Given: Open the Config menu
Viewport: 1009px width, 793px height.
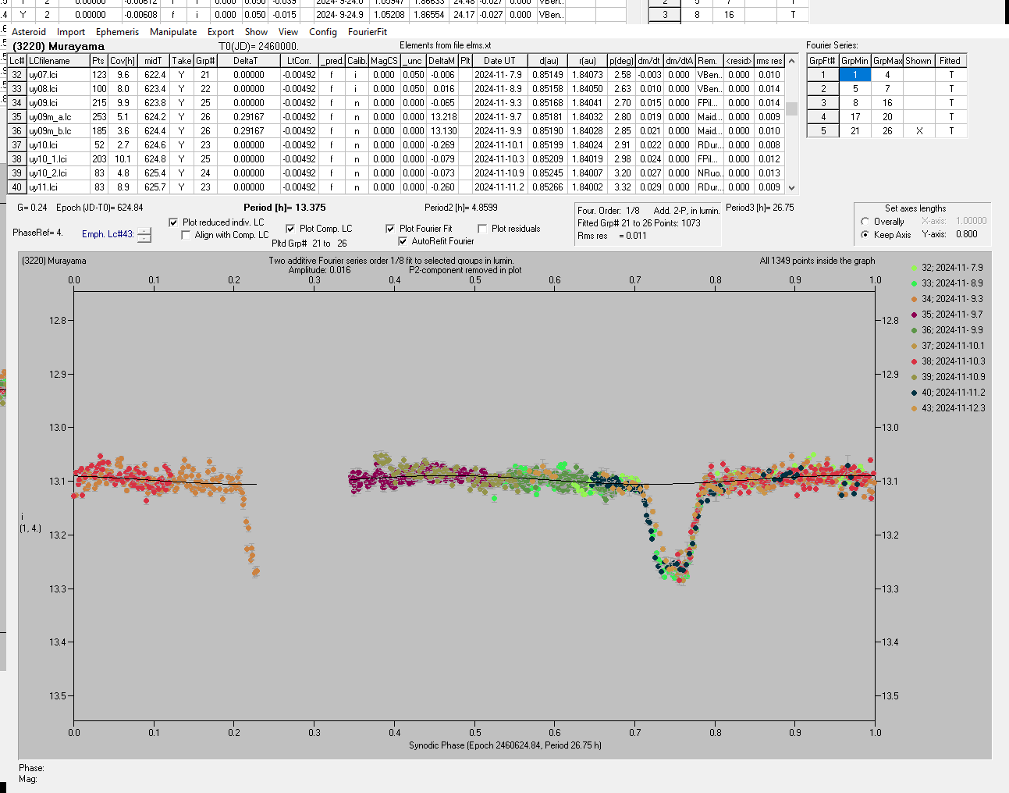Looking at the screenshot, I should tap(323, 32).
